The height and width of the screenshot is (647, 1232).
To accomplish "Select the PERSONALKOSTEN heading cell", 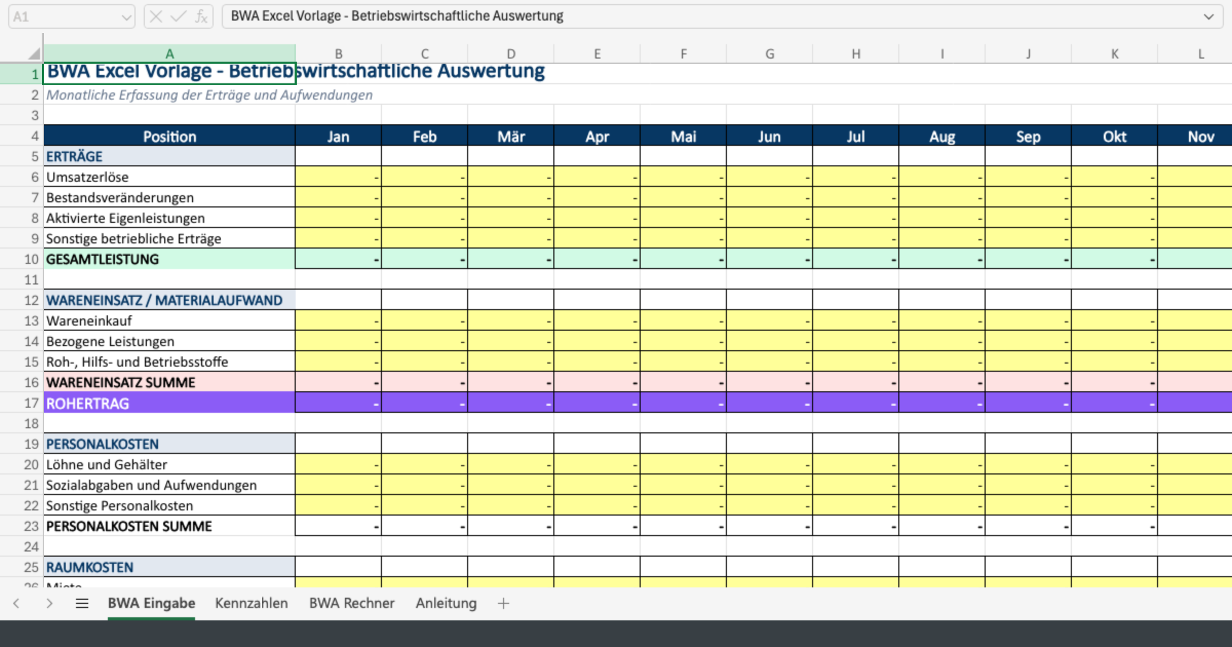I will click(169, 444).
